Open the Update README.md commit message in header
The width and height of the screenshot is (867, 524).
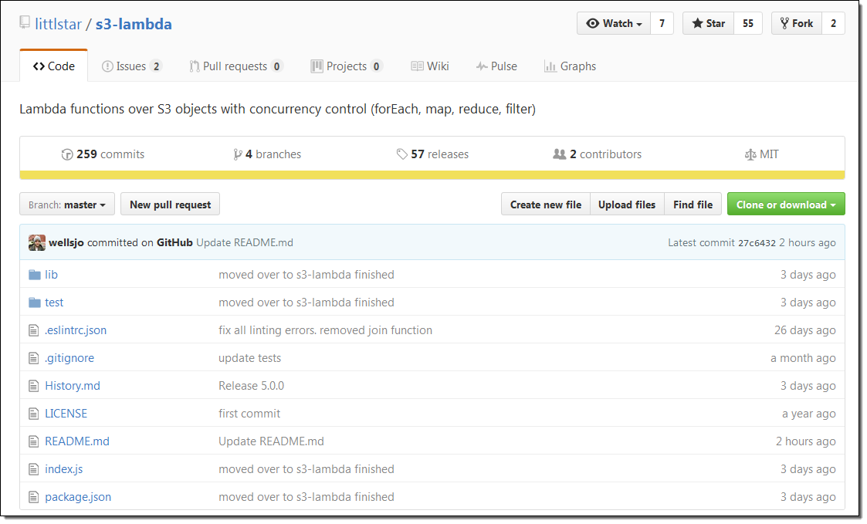[245, 242]
